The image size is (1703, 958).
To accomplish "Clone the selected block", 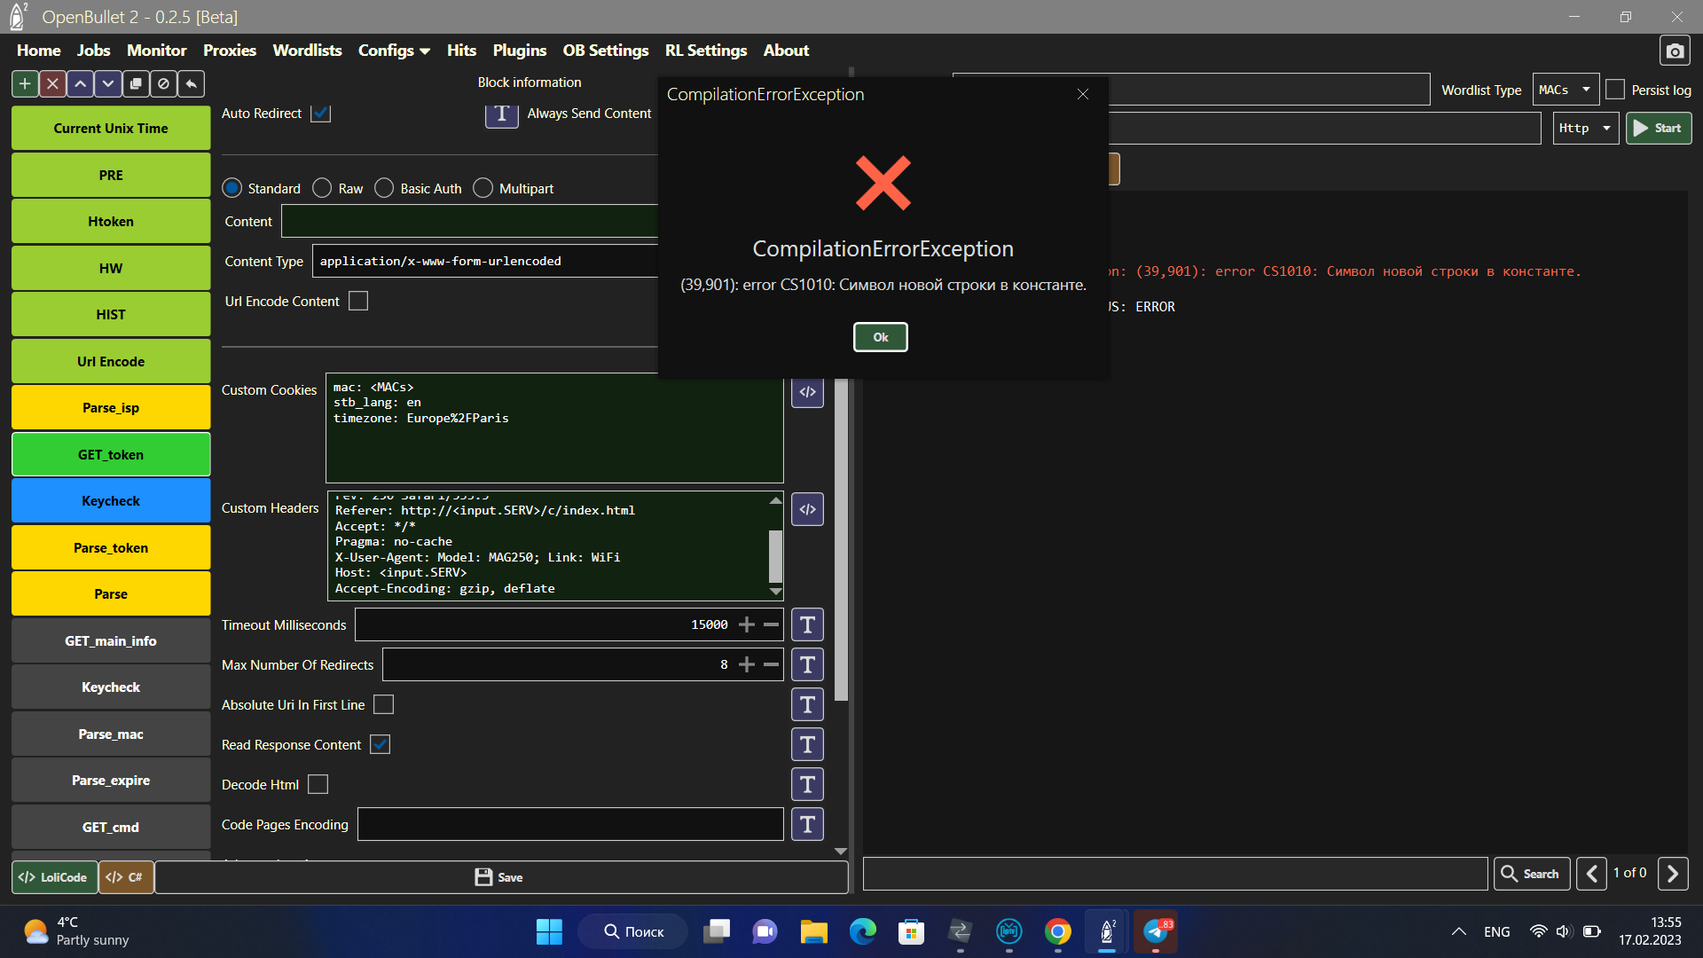I will pos(136,83).
